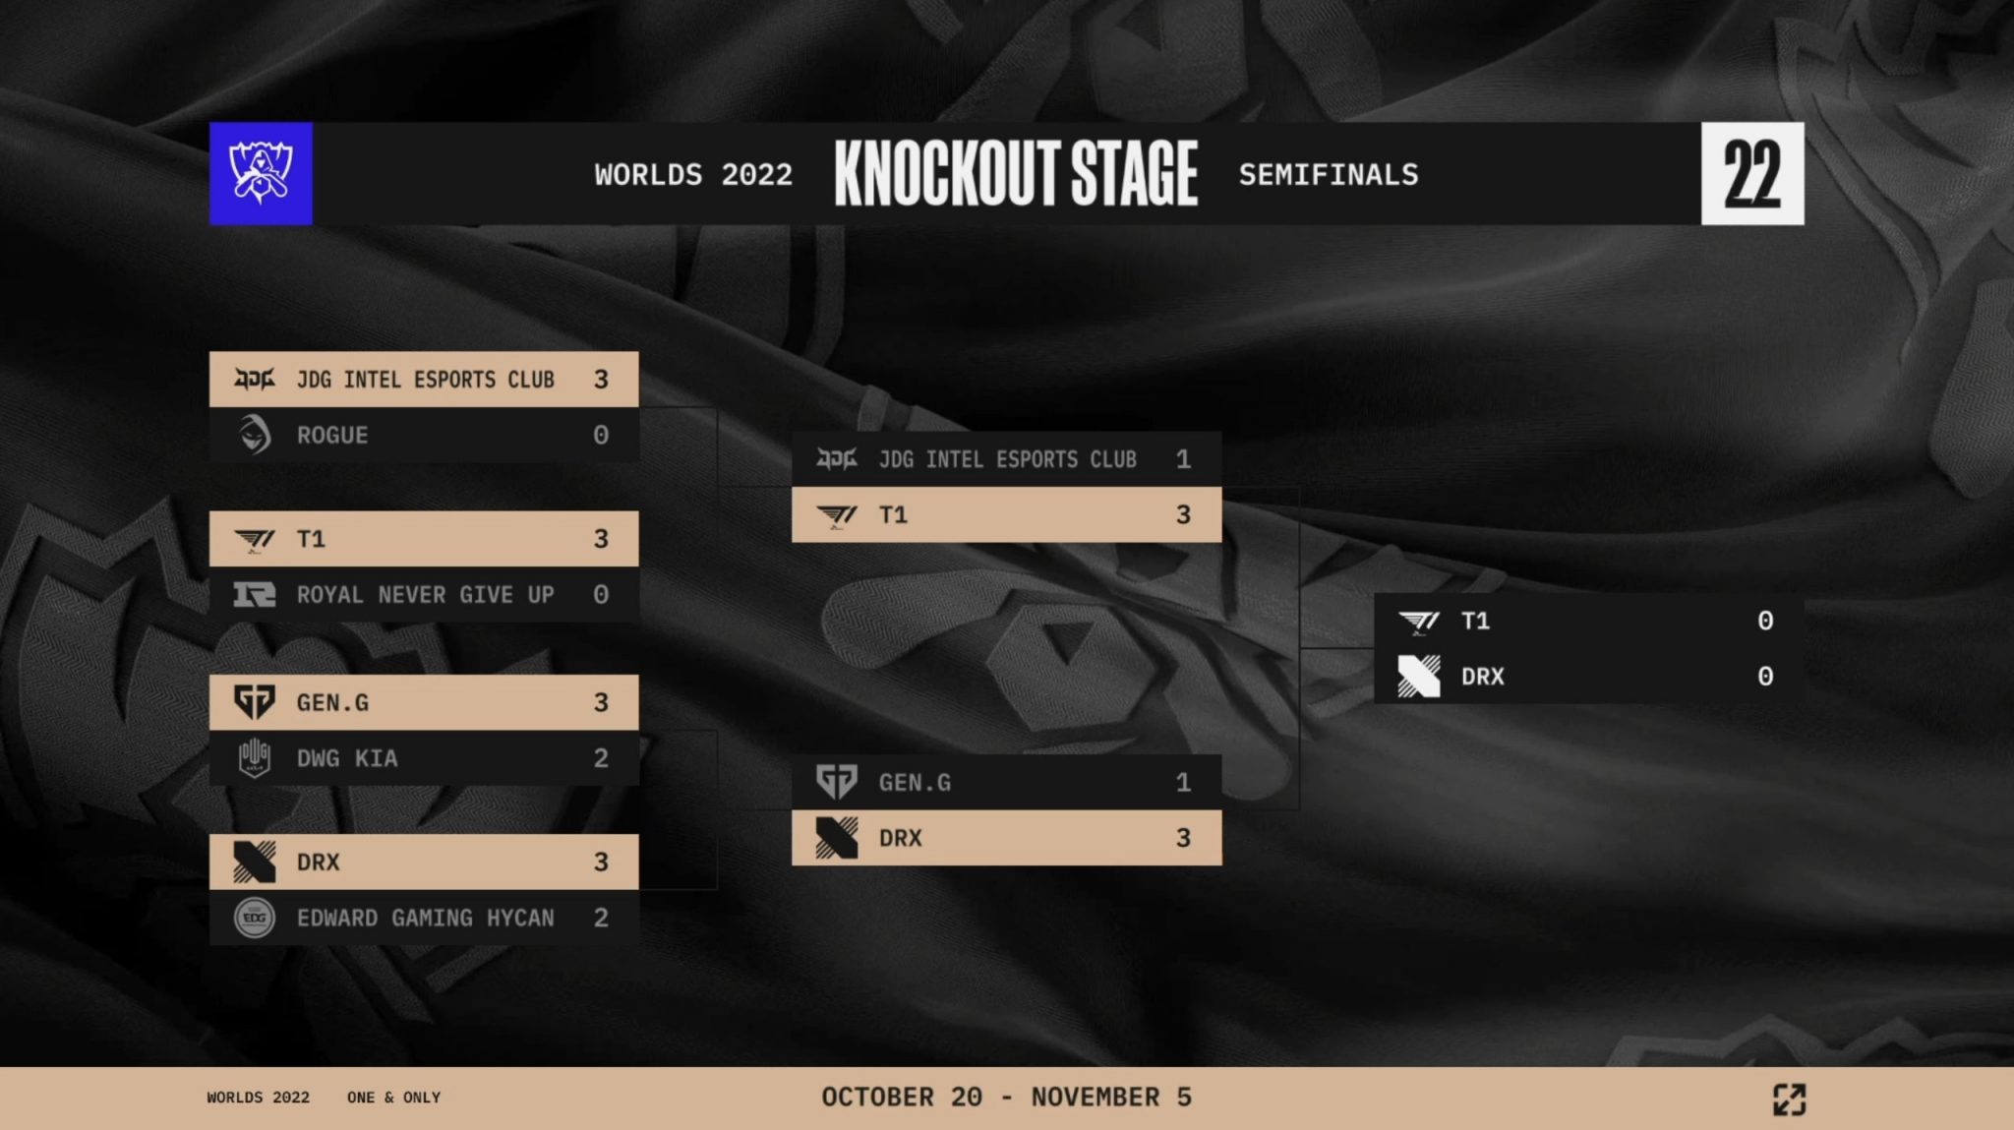Click the Edward Gaming Hycan logo
The height and width of the screenshot is (1130, 2014).
click(x=255, y=918)
